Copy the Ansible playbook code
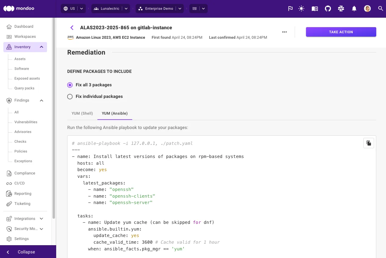 click(369, 143)
